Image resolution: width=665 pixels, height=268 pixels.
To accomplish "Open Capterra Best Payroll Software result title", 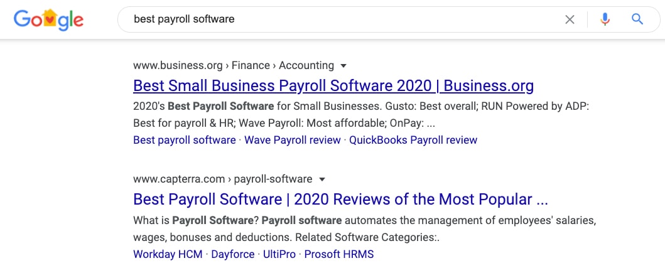I will (340, 200).
